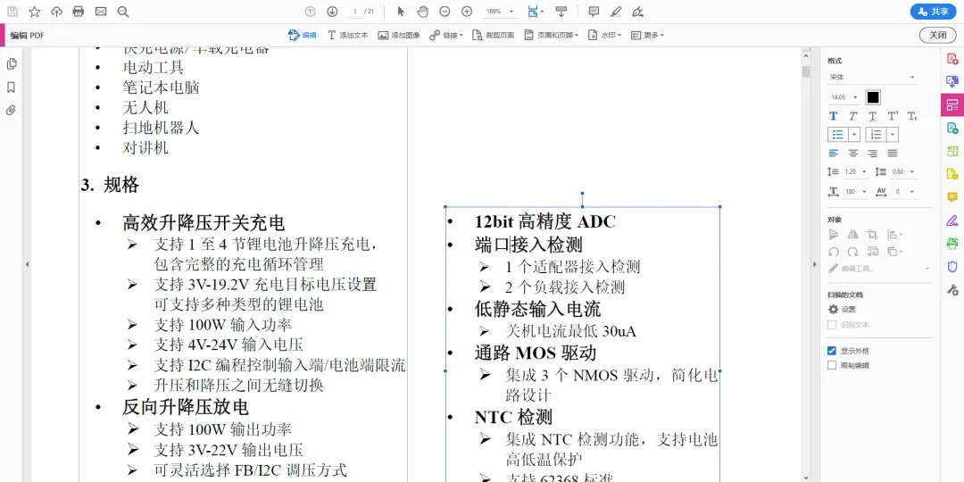Select 编辑 mode in toolbar
This screenshot has height=482, width=964.
303,35
